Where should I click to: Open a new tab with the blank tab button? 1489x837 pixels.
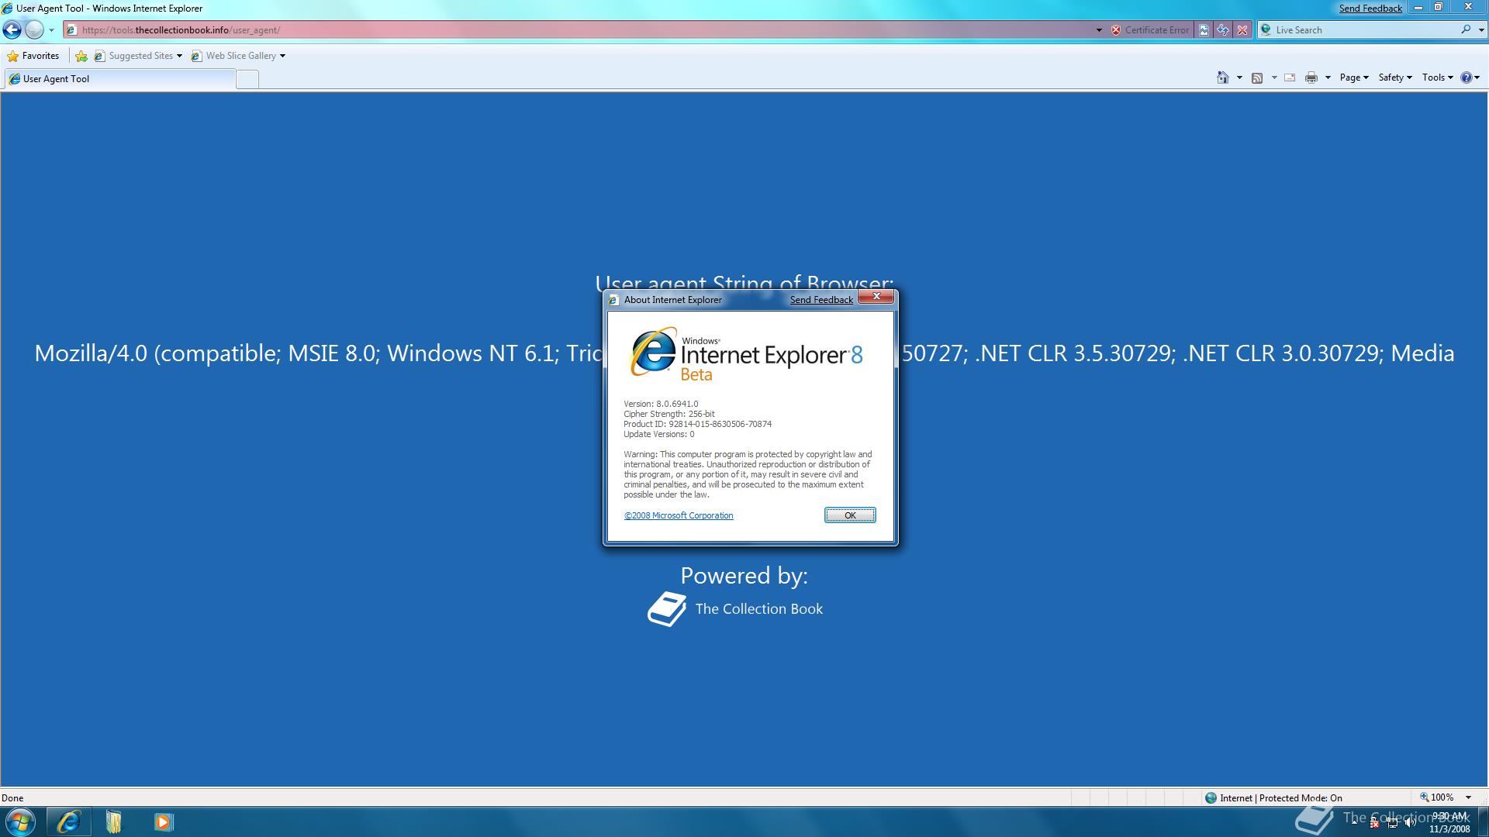point(247,79)
